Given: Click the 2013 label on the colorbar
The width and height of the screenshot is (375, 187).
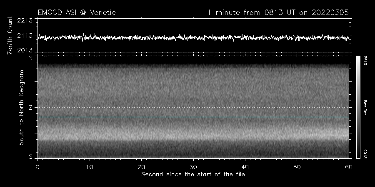Looking at the screenshot, I should (365, 154).
